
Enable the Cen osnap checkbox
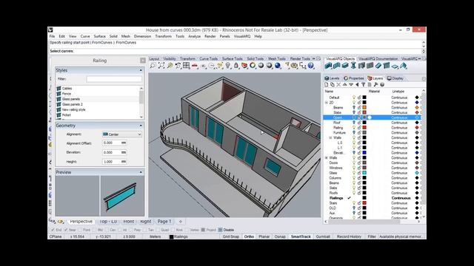(x=107, y=230)
